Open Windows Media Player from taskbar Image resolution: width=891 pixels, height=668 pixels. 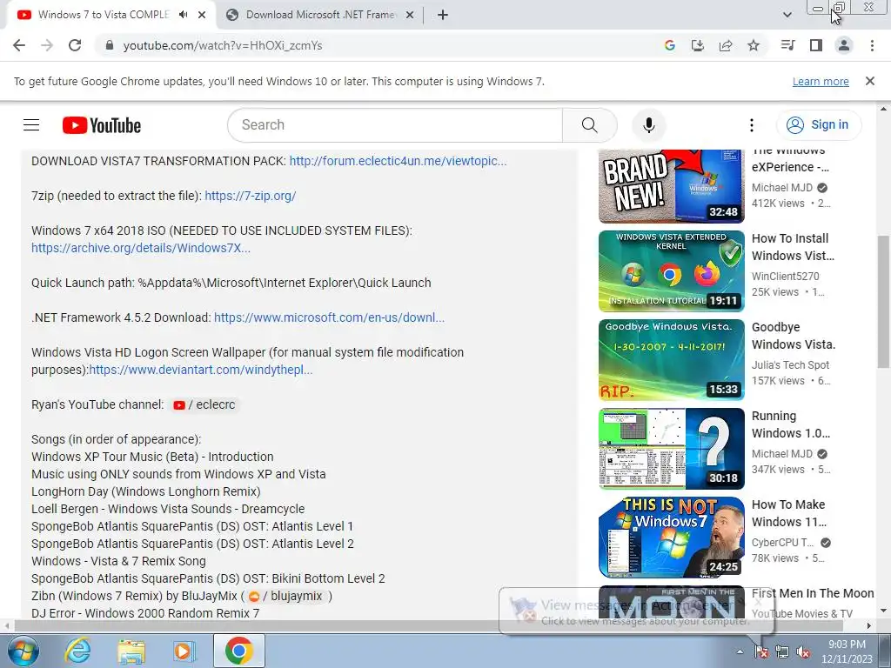point(184,651)
